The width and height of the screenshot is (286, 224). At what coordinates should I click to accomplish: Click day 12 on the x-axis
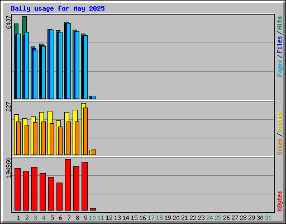click(109, 218)
